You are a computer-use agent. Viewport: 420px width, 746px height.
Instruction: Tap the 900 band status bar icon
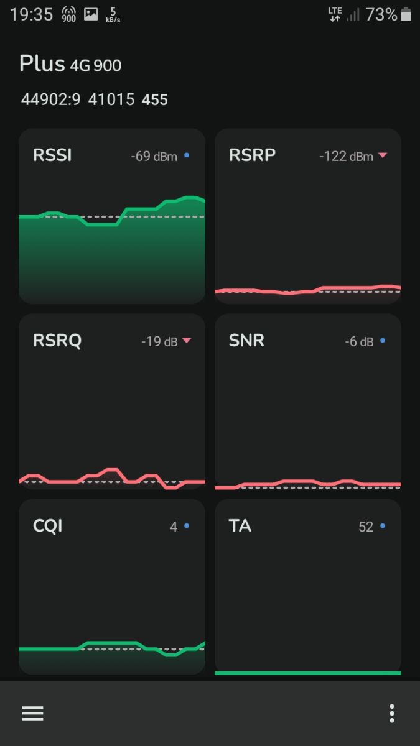68,14
